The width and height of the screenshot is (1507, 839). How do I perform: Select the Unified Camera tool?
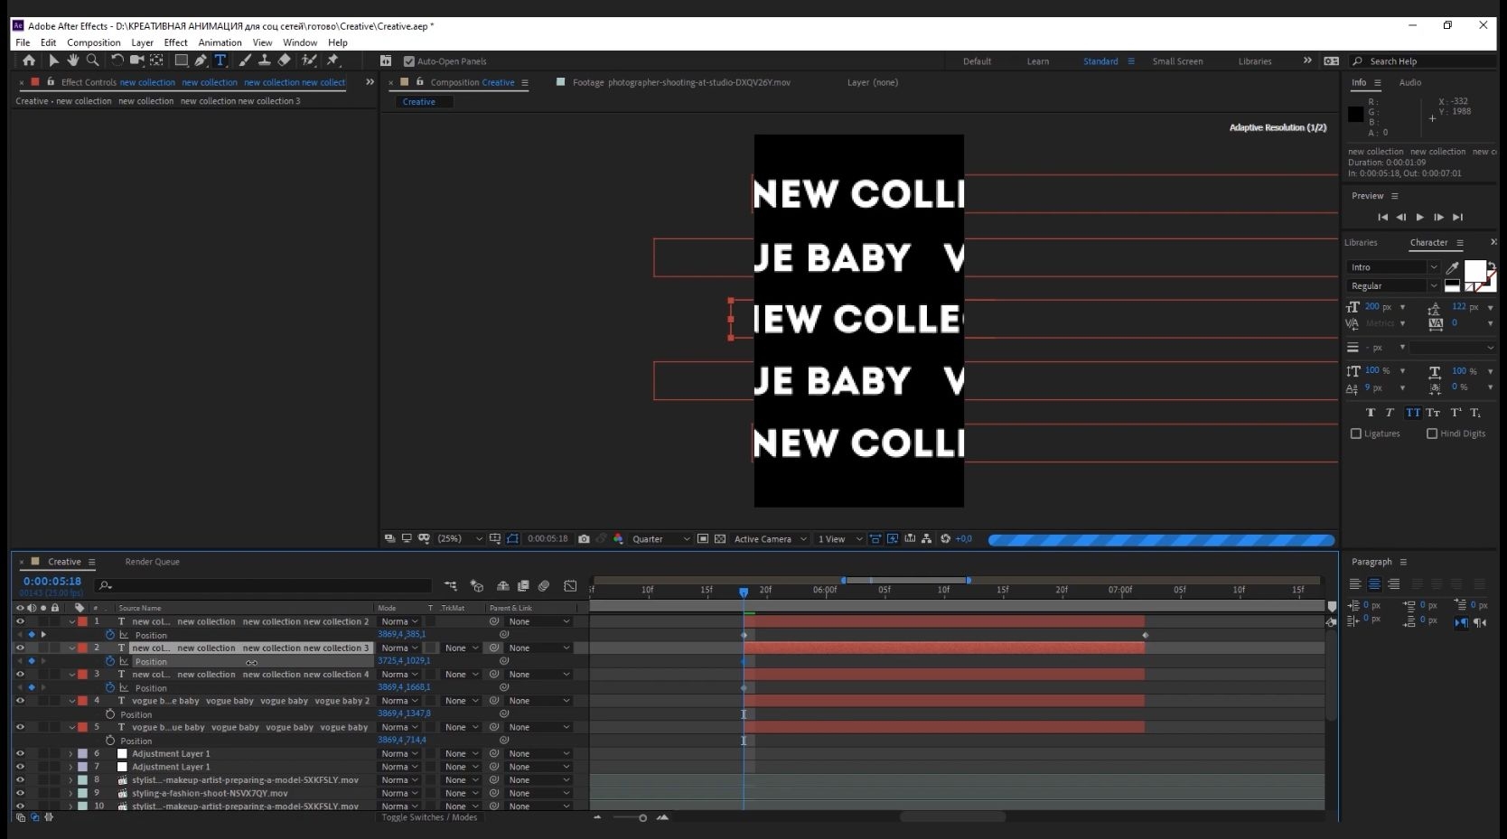coord(136,61)
